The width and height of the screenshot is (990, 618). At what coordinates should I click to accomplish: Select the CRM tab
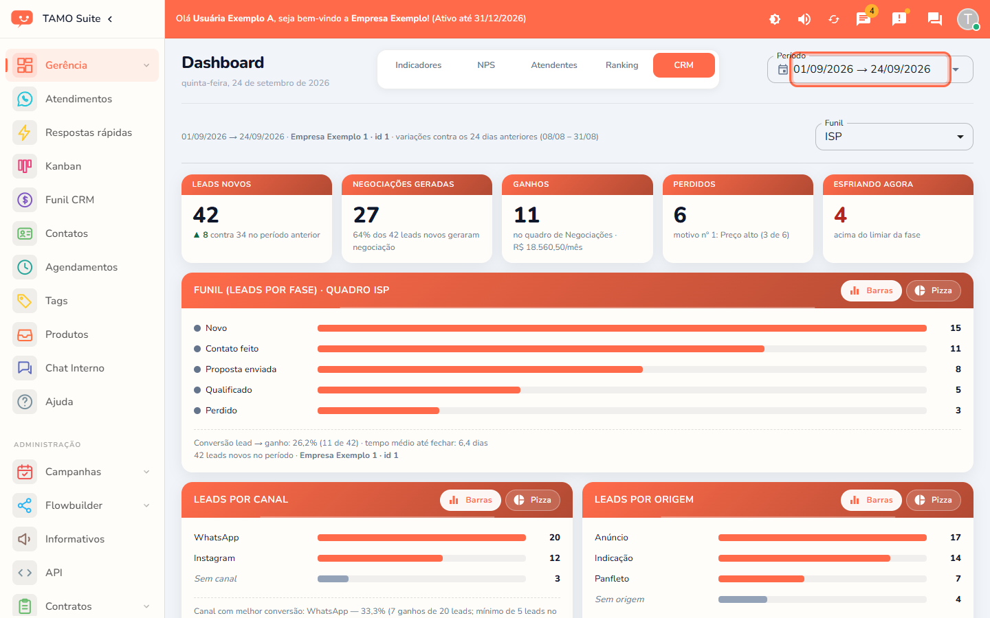(x=684, y=65)
